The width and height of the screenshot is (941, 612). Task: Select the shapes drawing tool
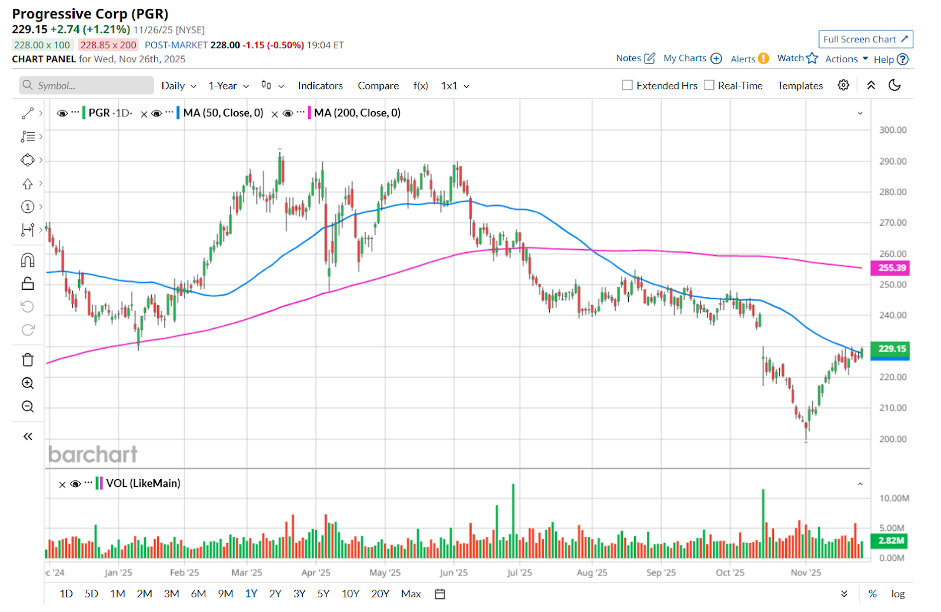click(28, 160)
